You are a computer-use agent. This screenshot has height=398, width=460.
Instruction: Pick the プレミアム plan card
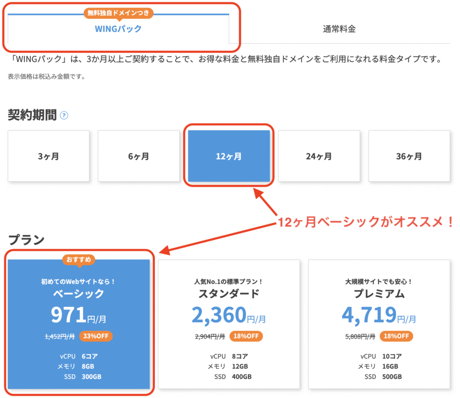[379, 324]
